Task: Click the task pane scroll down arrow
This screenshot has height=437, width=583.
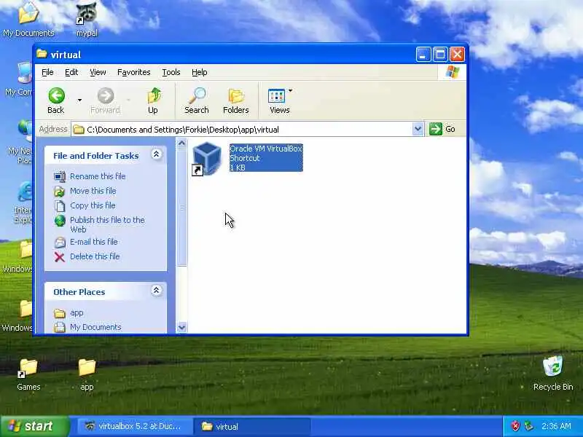Action: tap(181, 327)
